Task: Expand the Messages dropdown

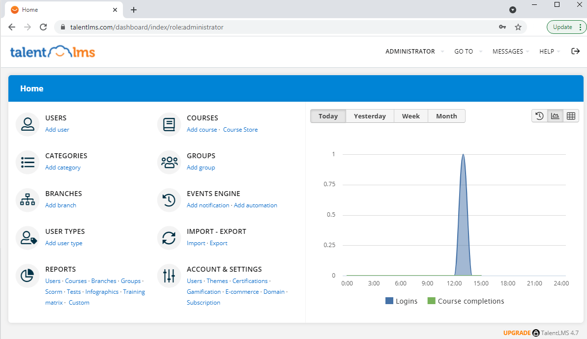Action: point(511,51)
